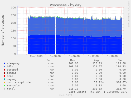Click the 'paging' legend label
The image size is (131, 98).
pyautogui.click(x=12, y=79)
